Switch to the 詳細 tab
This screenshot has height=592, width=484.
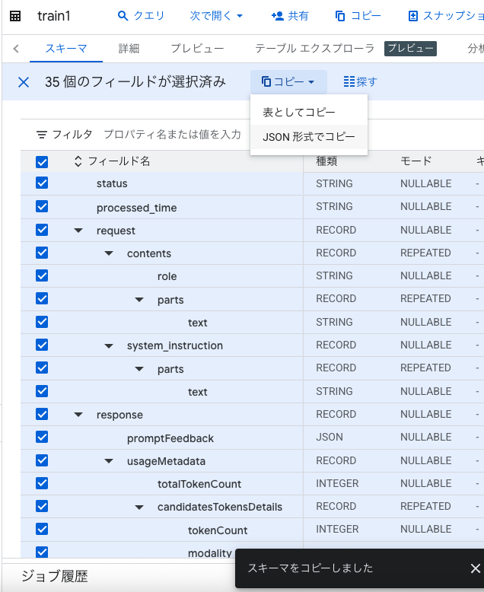tap(129, 49)
